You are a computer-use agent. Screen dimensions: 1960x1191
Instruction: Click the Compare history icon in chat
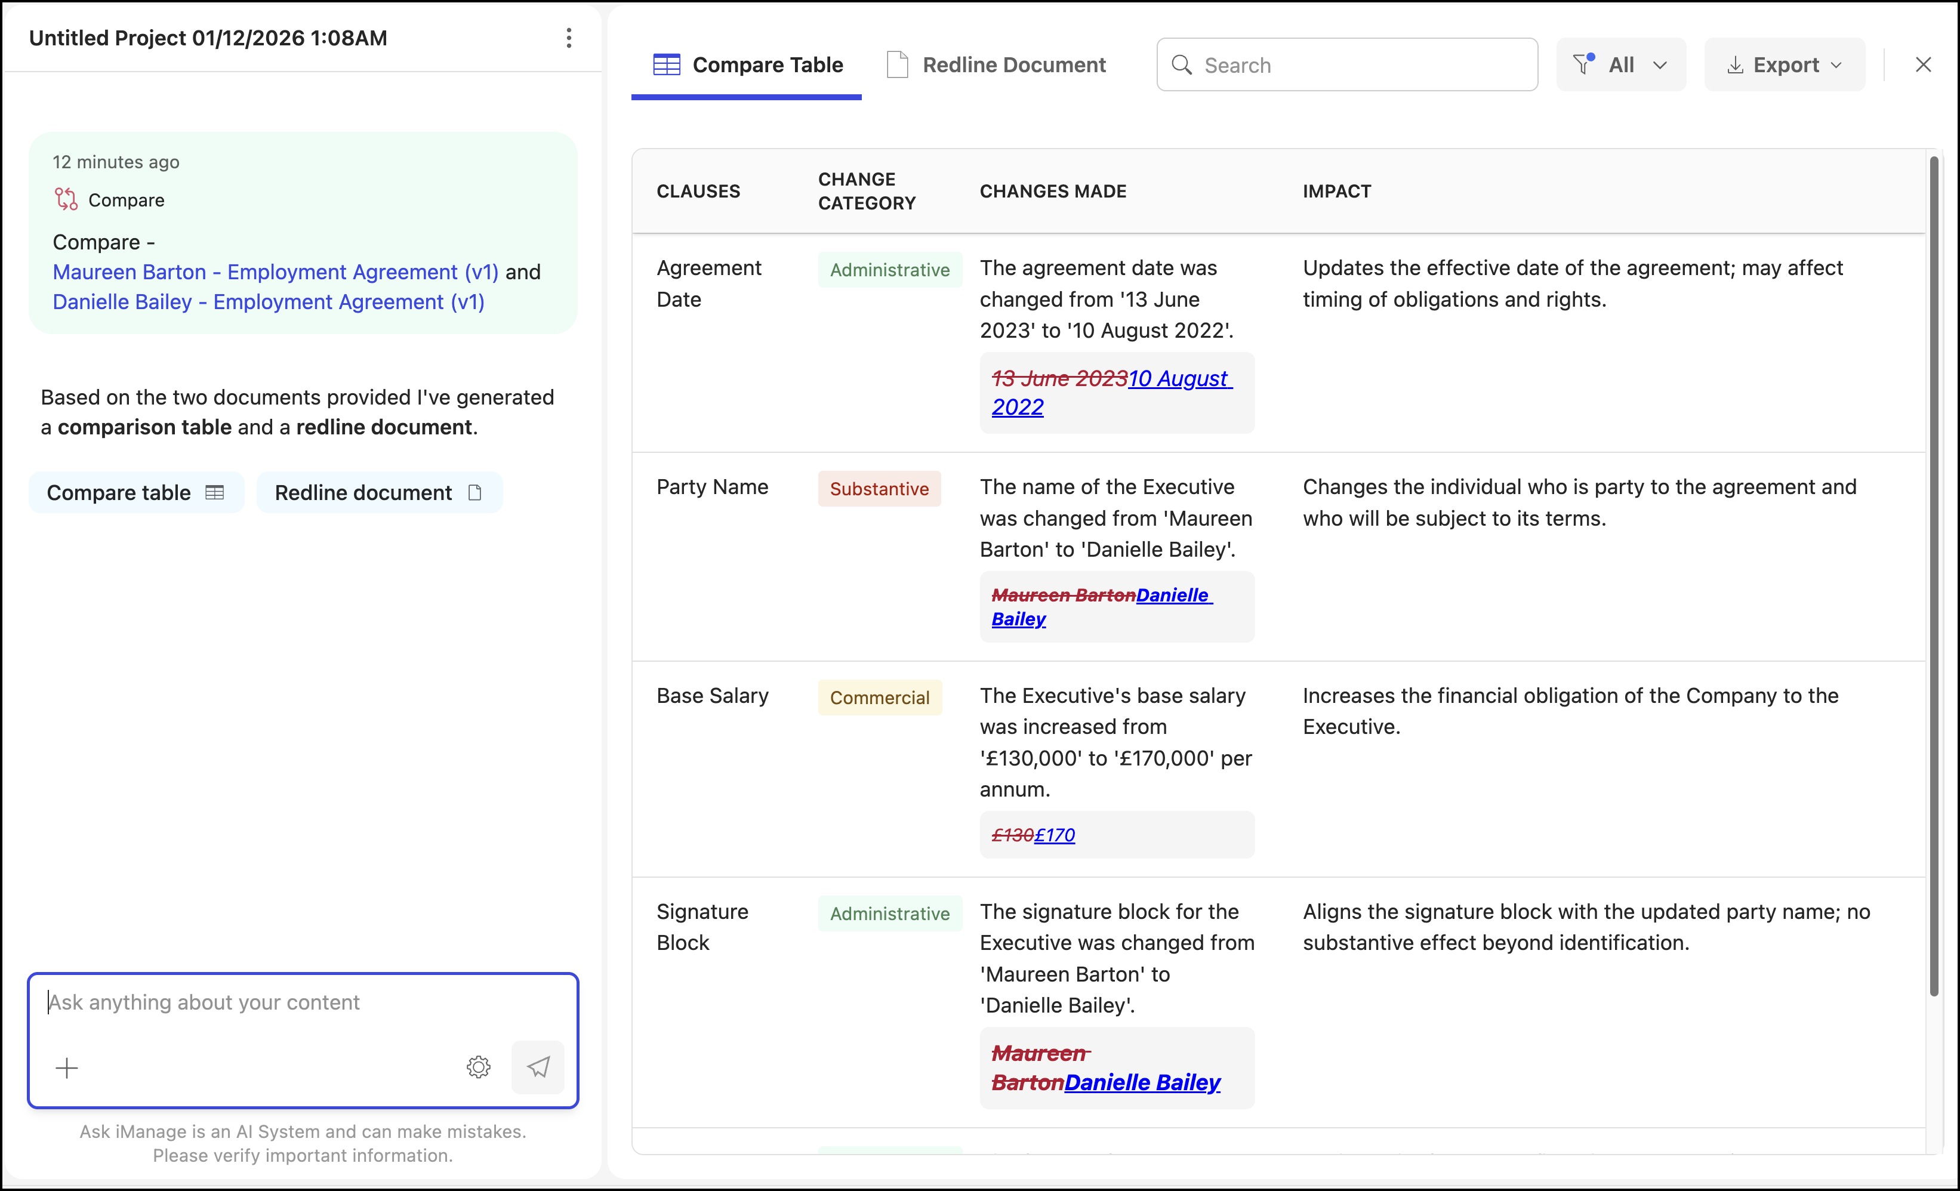(66, 199)
